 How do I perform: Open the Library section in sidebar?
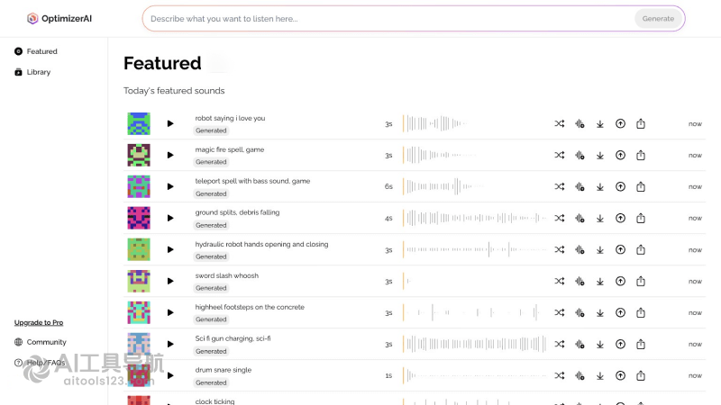point(32,72)
